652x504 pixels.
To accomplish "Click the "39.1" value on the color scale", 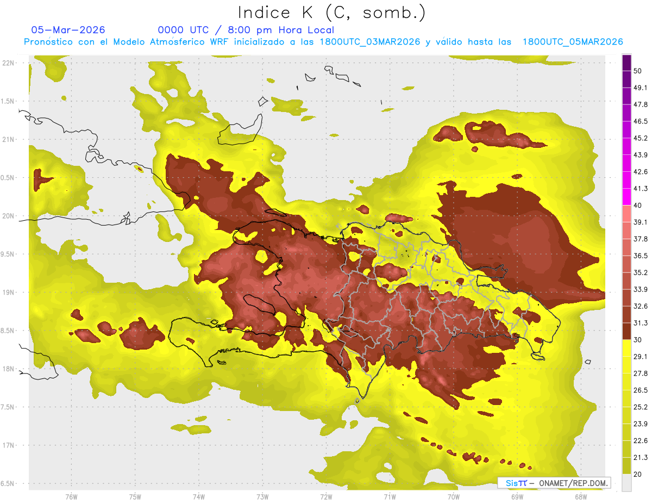I will pyautogui.click(x=641, y=222).
